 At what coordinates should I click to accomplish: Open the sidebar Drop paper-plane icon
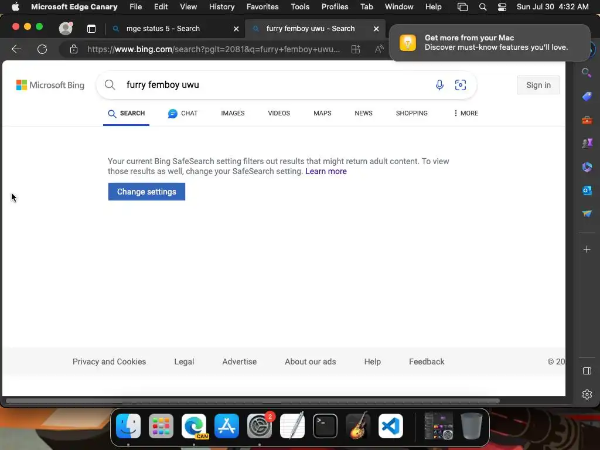pyautogui.click(x=587, y=213)
